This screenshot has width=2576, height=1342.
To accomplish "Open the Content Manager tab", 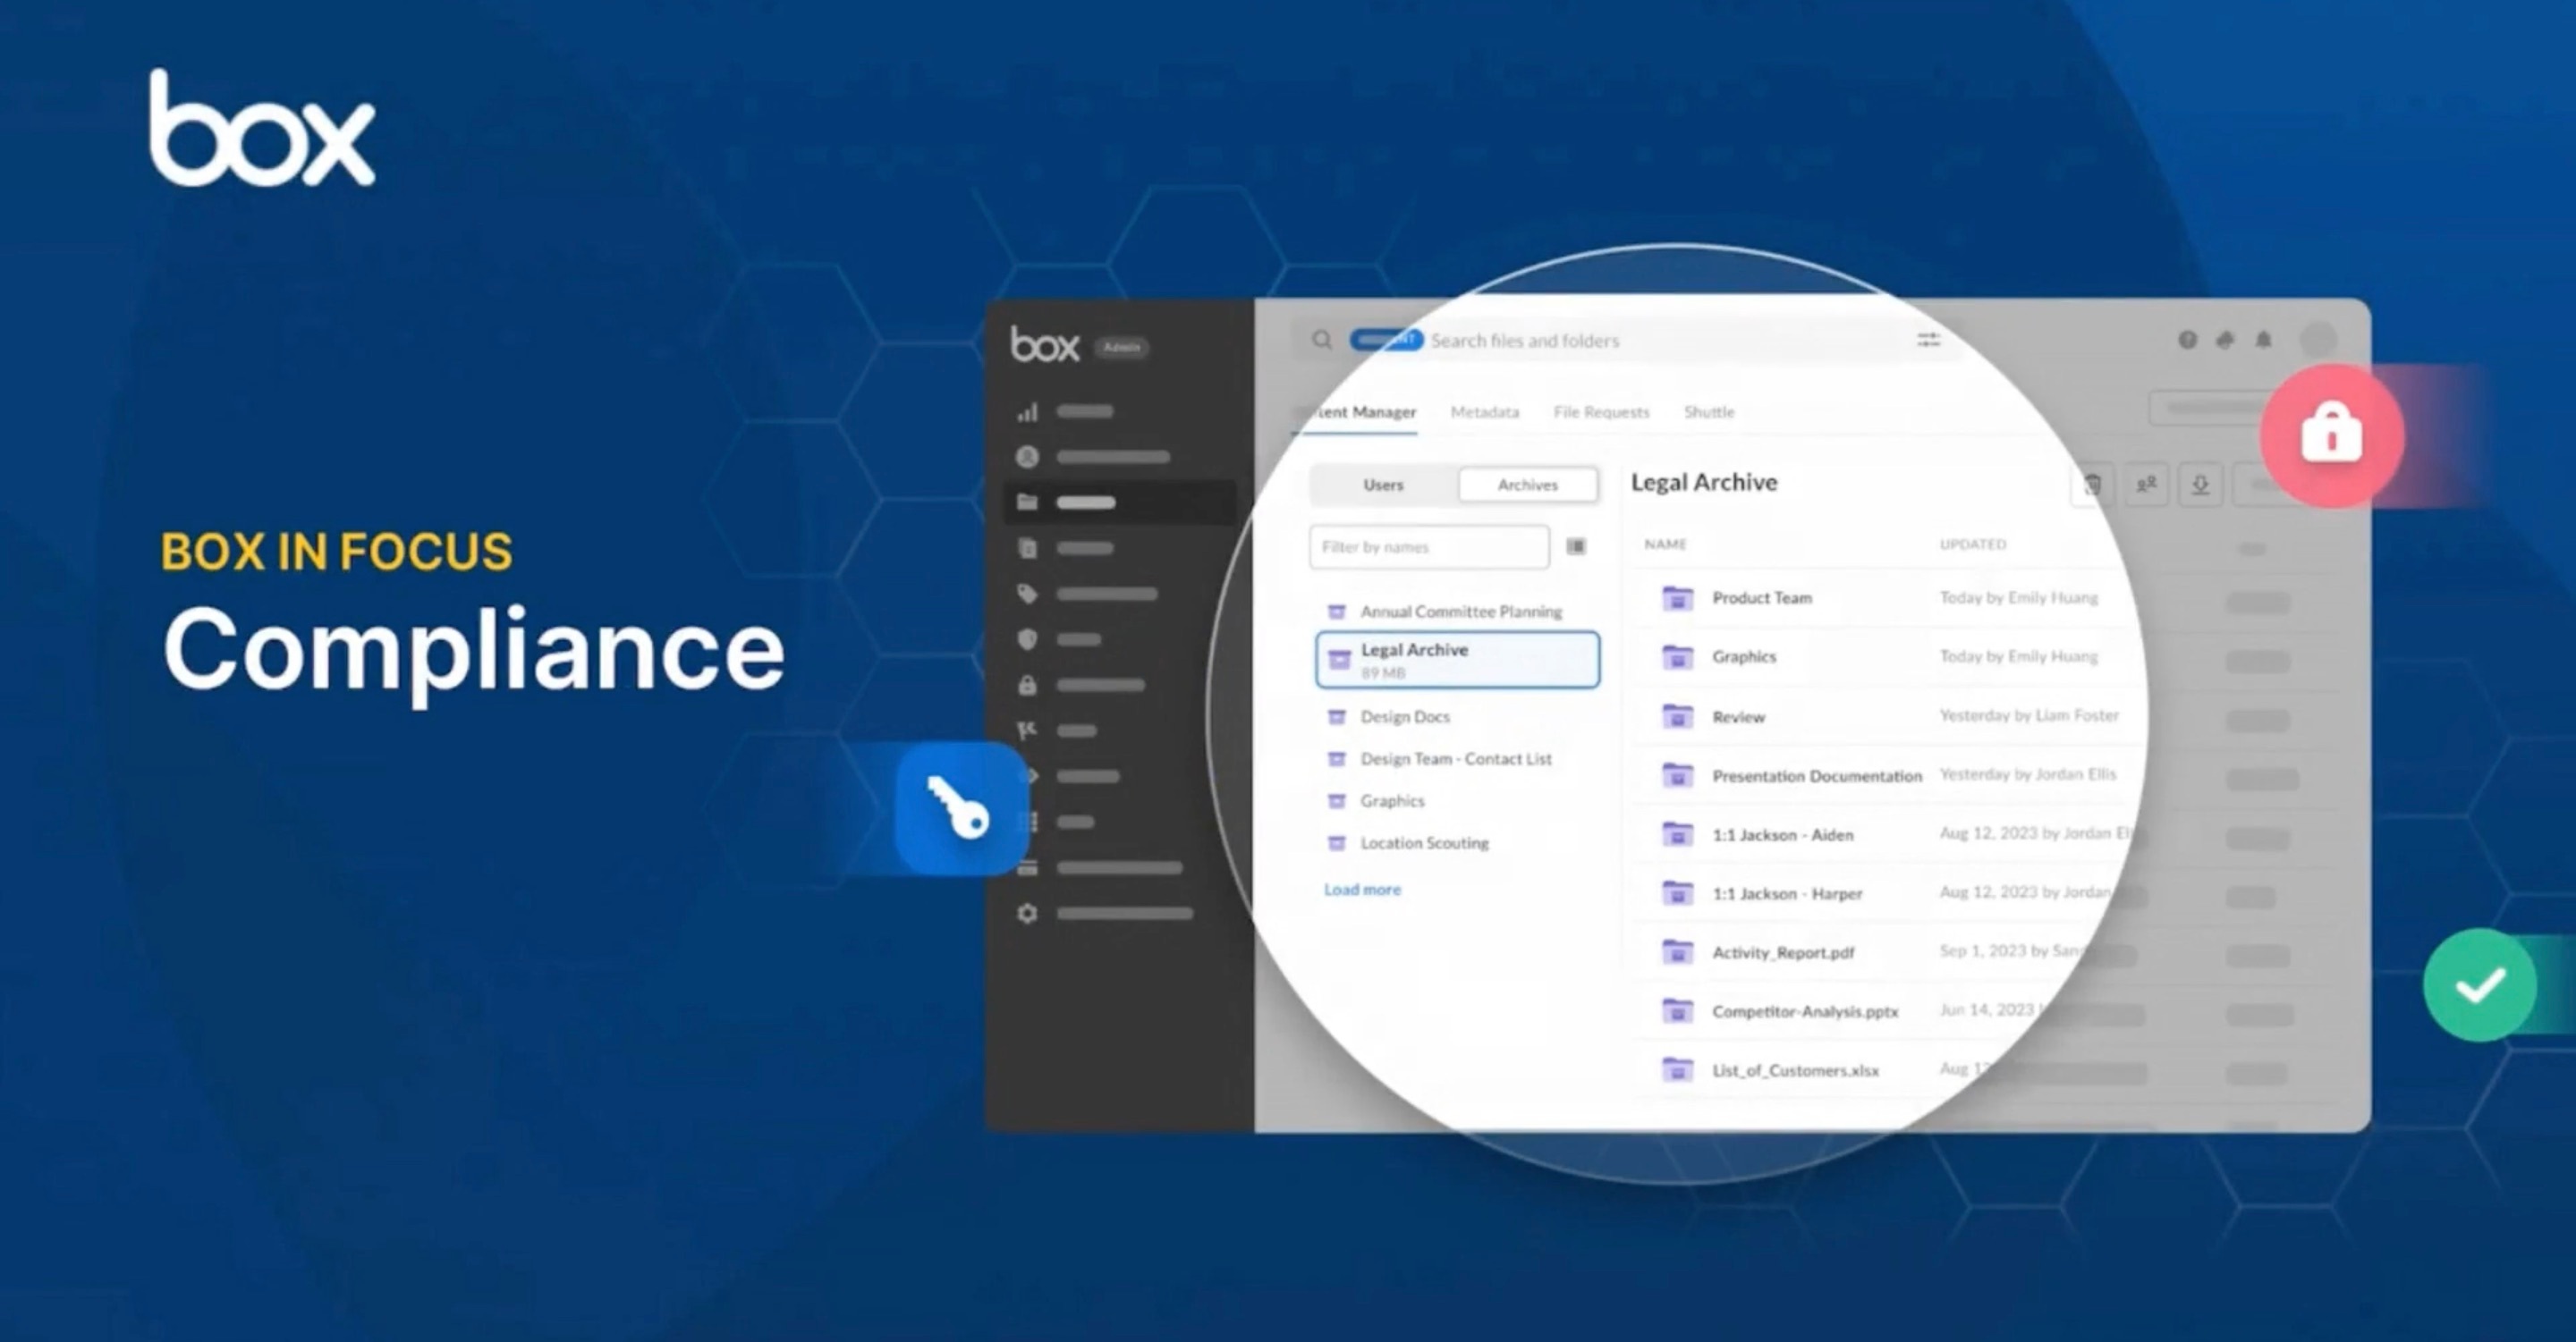I will click(x=1356, y=411).
